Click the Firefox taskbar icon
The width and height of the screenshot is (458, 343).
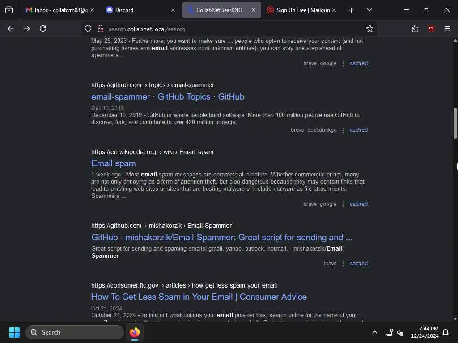(135, 332)
